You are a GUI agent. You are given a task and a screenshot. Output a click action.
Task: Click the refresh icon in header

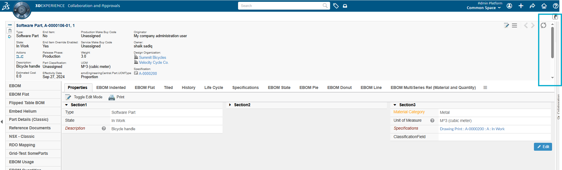(x=543, y=25)
